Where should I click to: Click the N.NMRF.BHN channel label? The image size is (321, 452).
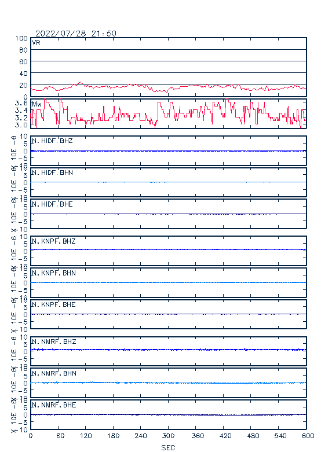[x=54, y=373]
